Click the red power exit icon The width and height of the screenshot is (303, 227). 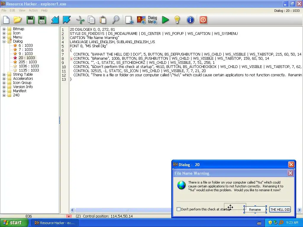[x=203, y=20]
